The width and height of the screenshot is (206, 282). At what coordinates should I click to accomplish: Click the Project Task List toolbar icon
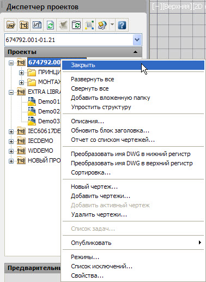coord(63,25)
